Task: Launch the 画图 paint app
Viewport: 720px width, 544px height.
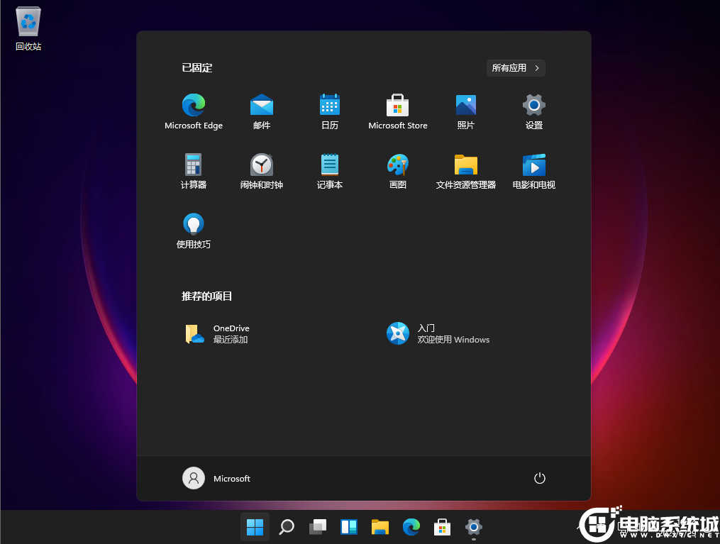Action: 398,171
